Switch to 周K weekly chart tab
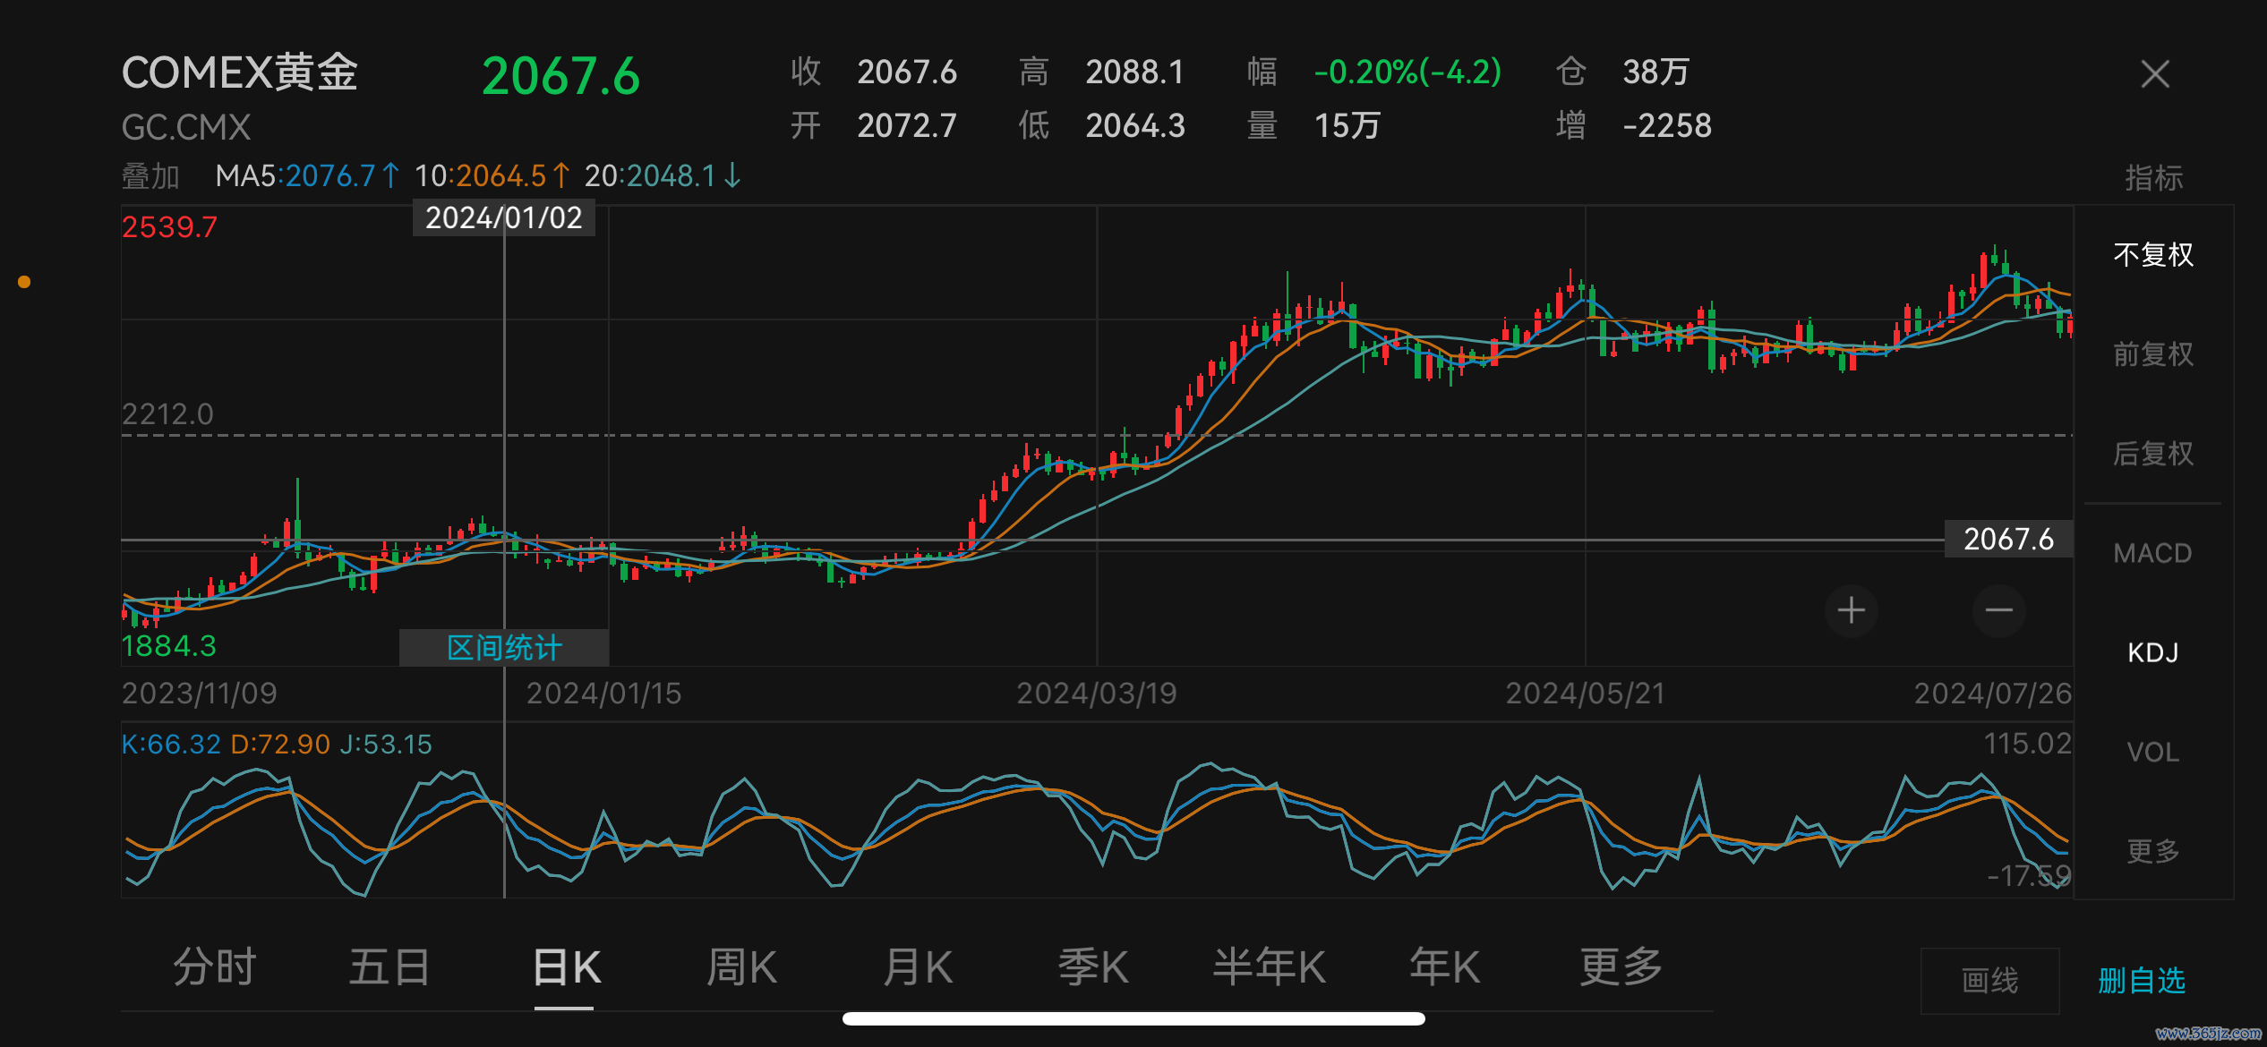Screen dimensions: 2267x1047 click(741, 967)
